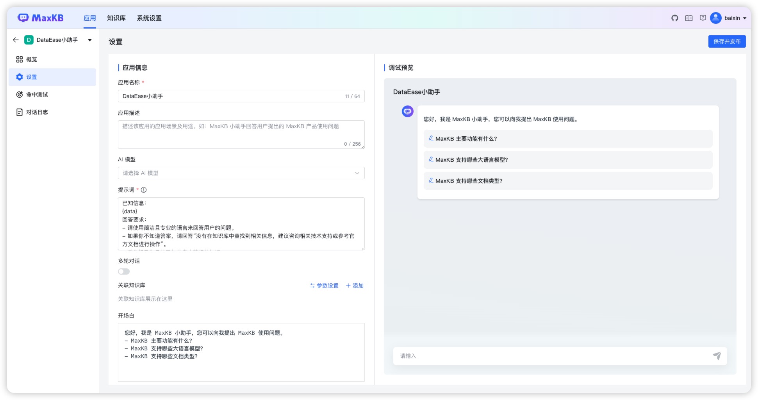
Task: Select the 命中测试 sidebar item
Action: (x=38, y=94)
